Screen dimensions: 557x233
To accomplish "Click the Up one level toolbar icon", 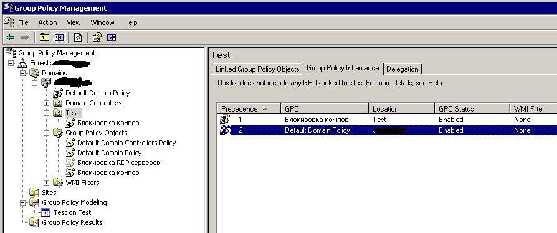I will (44, 37).
